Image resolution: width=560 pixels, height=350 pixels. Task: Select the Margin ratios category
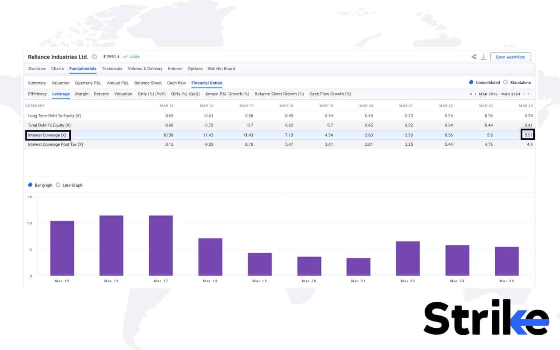click(x=82, y=94)
